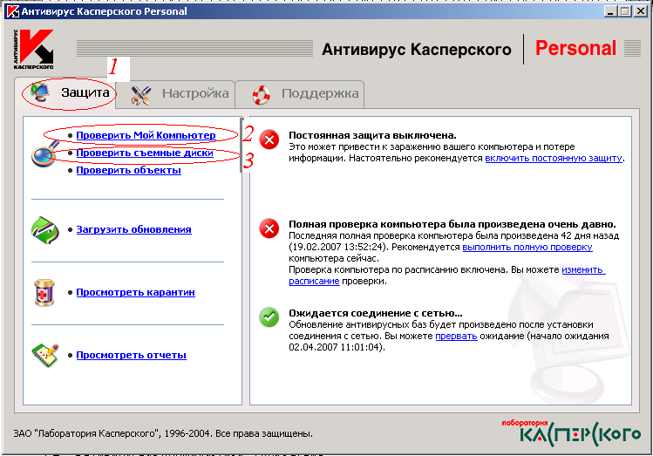Click the title bar Kaspersky app icon
Viewport: 653px width, 456px height.
coord(13,11)
